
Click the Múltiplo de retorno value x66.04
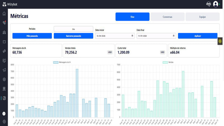pos(175,52)
